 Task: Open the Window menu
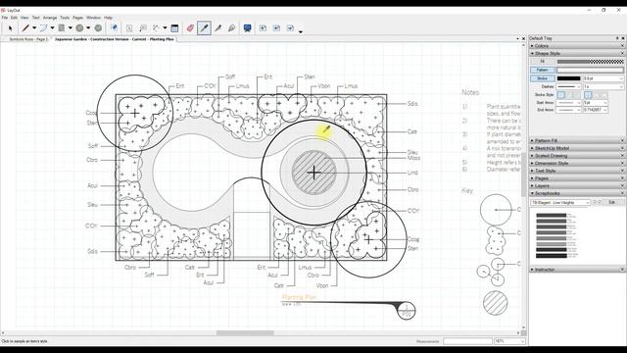94,18
